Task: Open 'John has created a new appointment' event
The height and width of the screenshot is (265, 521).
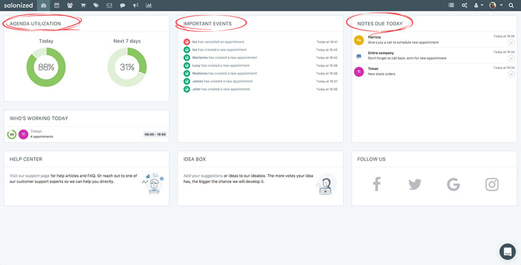Action: point(221,89)
